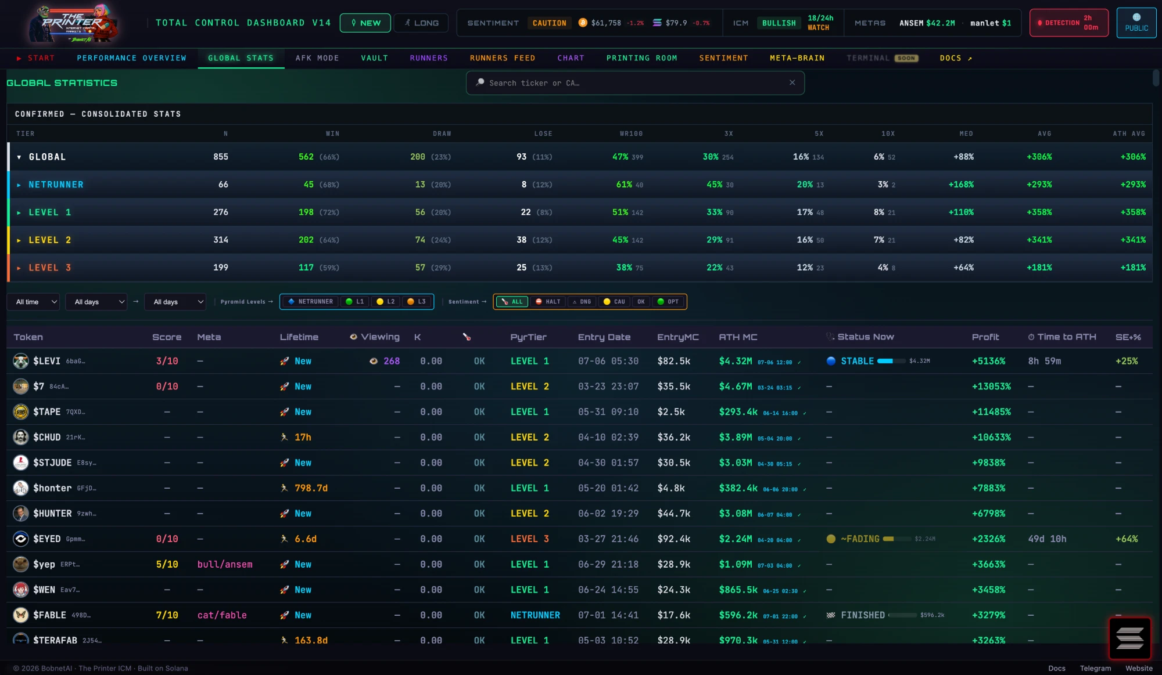1162x675 pixels.
Task: Switch to PERFORMANCE OVERVIEW tab
Action: [x=131, y=58]
